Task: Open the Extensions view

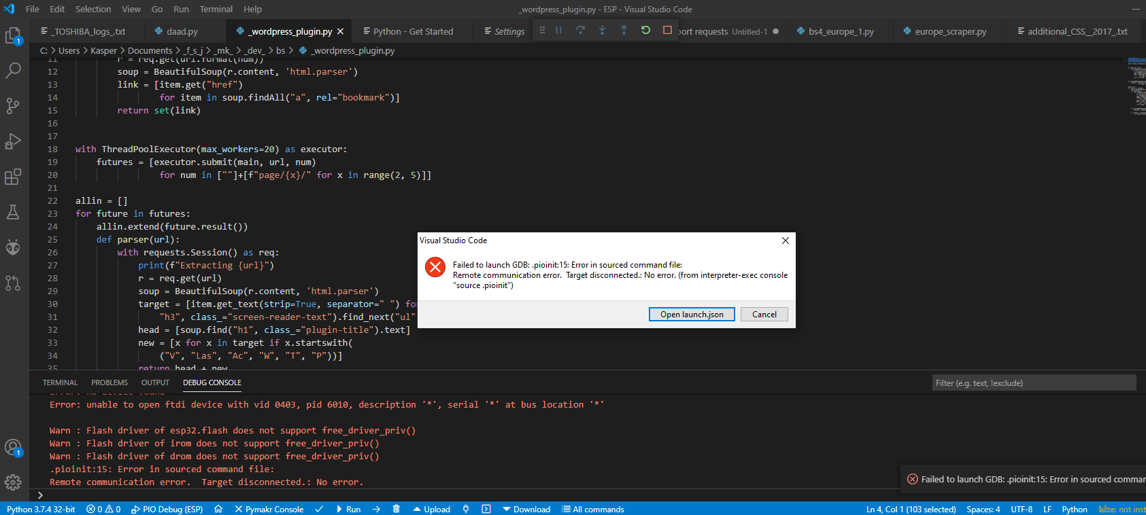Action: pos(13,177)
